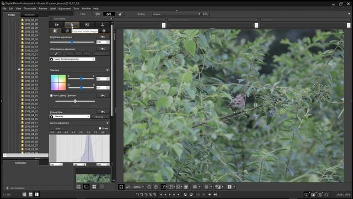Select single image preview layout icon
Viewport: 353px width, 199px height.
[86, 187]
